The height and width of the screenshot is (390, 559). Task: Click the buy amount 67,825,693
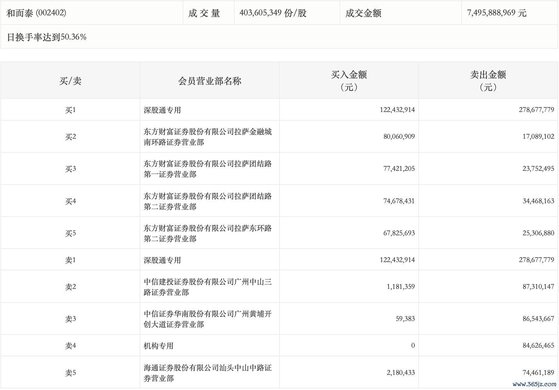(399, 233)
